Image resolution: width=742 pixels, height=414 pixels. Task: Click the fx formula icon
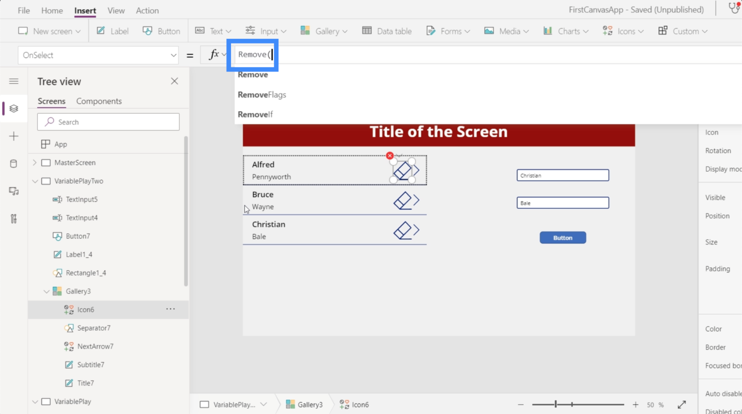point(214,55)
